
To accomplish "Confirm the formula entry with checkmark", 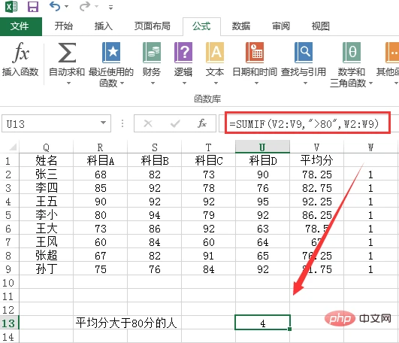I will (175, 124).
